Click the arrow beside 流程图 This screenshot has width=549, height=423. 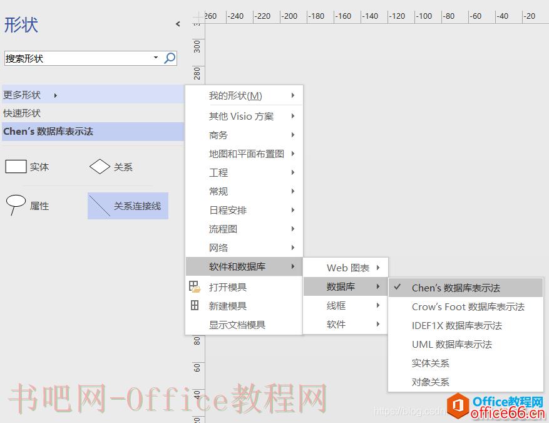pos(293,229)
